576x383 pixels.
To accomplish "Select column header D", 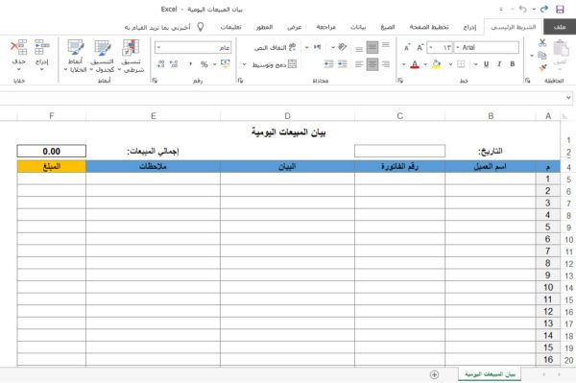I will click(x=287, y=116).
